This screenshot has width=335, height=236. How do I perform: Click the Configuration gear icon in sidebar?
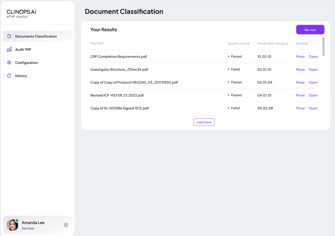pyautogui.click(x=9, y=62)
